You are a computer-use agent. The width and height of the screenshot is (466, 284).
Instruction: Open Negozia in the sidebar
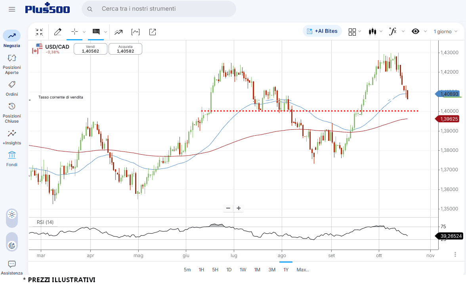pos(12,39)
